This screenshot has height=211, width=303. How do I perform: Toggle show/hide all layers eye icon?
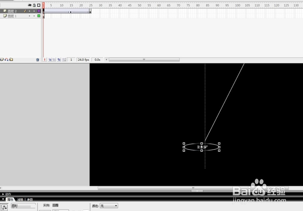tap(30, 5)
